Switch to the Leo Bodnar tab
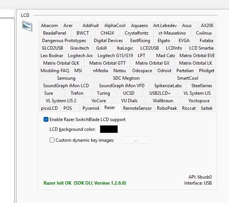Viewport: 229px width, 203px height. point(52,56)
